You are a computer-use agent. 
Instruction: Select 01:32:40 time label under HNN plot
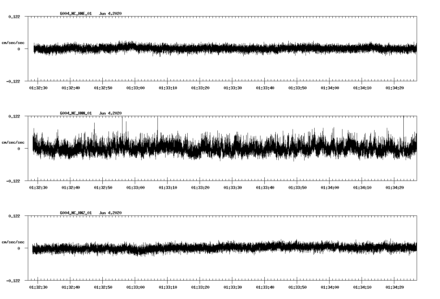tap(71, 188)
